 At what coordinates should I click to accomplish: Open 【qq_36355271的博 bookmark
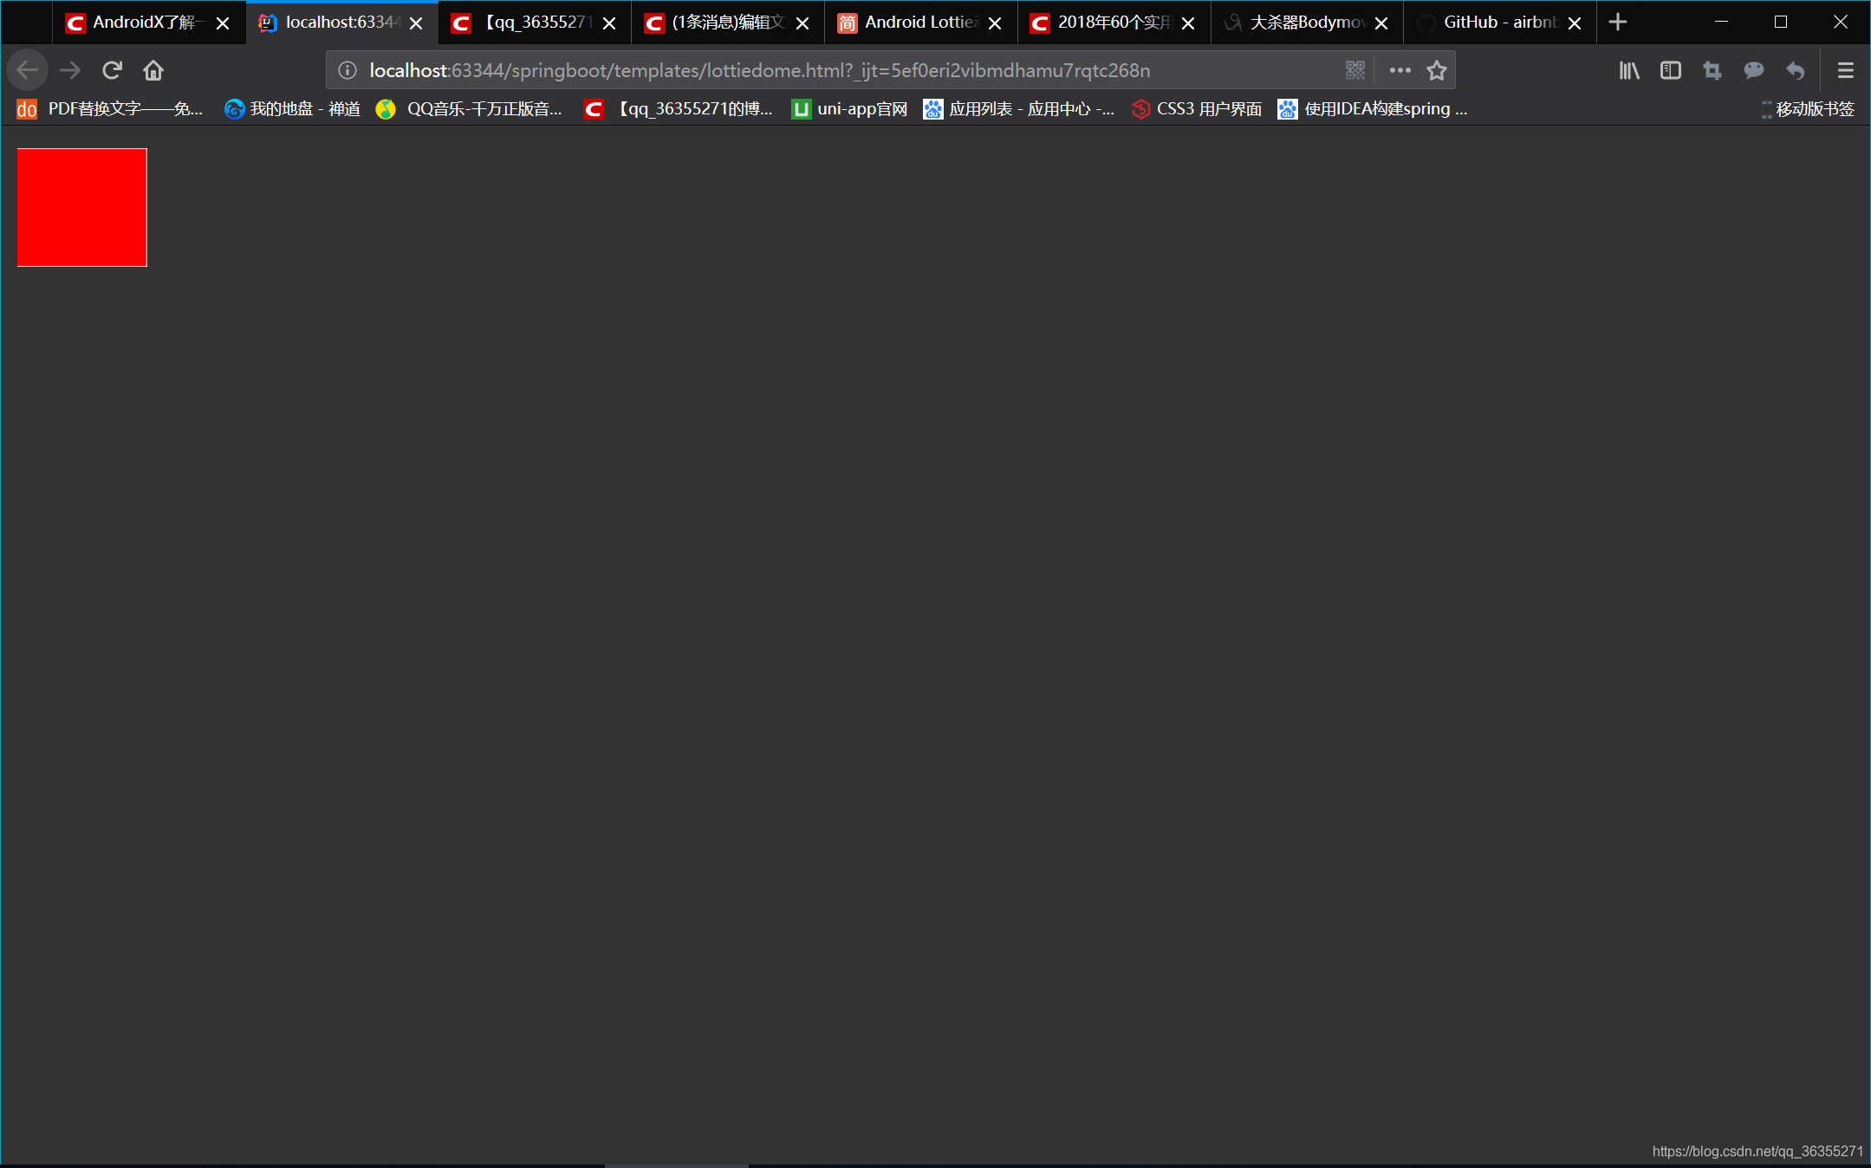pos(679,109)
